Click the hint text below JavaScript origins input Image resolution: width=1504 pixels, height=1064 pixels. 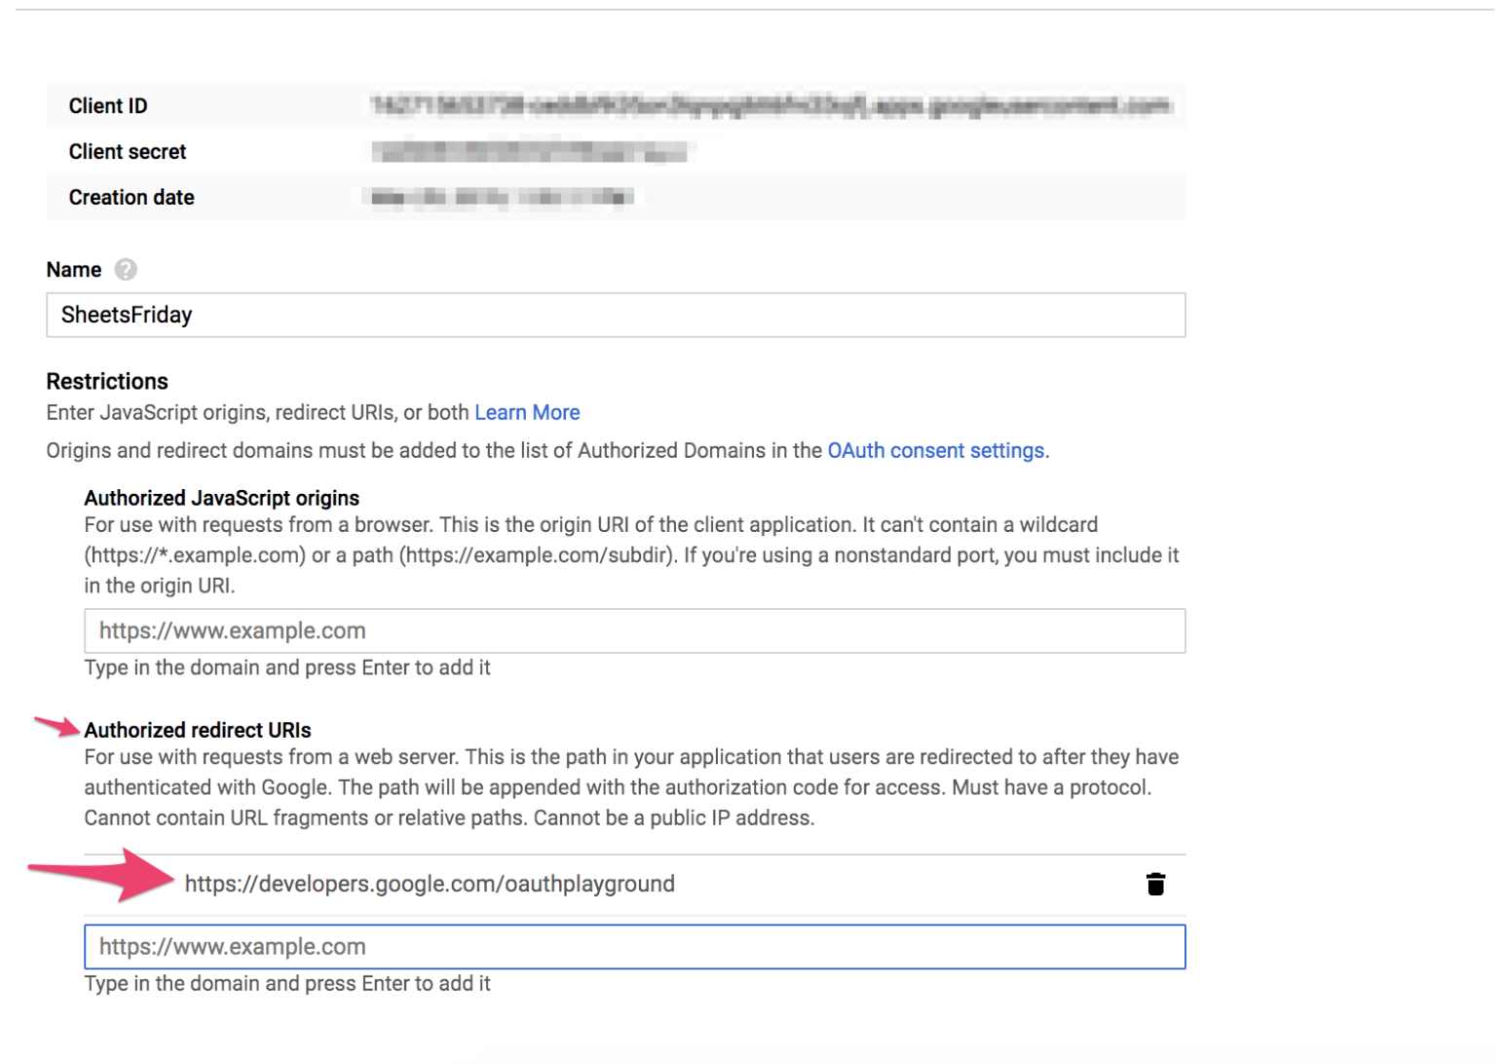pos(287,667)
